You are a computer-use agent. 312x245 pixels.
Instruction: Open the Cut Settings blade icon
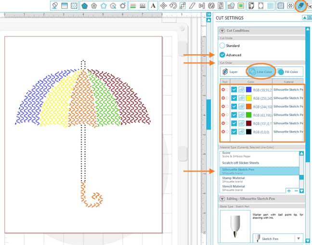(x=299, y=6)
